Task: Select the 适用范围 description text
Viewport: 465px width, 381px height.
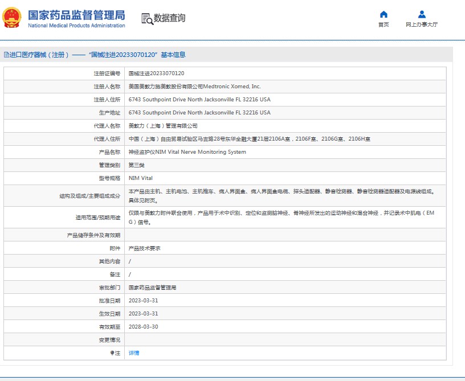Action: [x=282, y=218]
